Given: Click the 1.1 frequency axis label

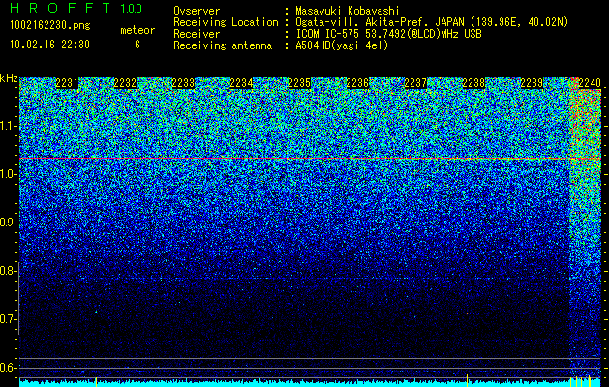Looking at the screenshot, I should tap(9, 127).
